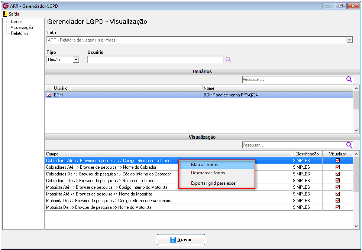Select Dados in the left tree

(x=17, y=22)
